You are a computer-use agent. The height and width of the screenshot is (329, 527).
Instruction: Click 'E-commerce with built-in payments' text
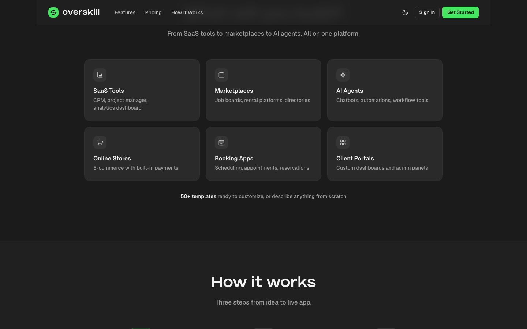(136, 168)
